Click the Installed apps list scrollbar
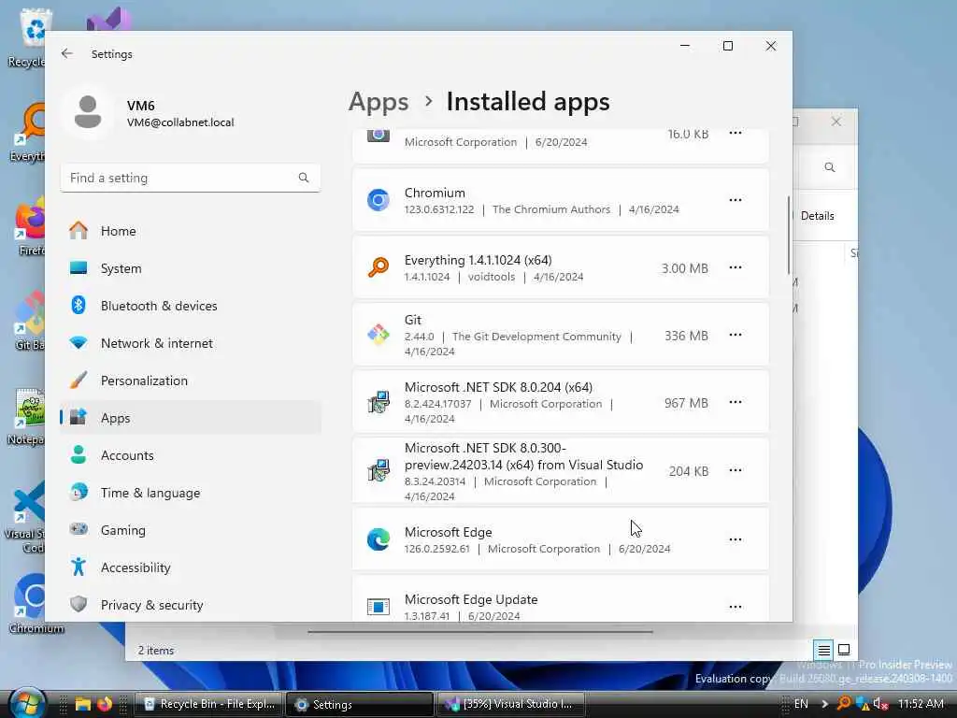This screenshot has height=718, width=957. coord(788,235)
